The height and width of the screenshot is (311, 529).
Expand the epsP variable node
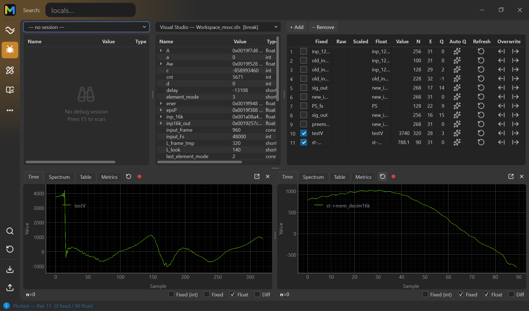point(161,110)
